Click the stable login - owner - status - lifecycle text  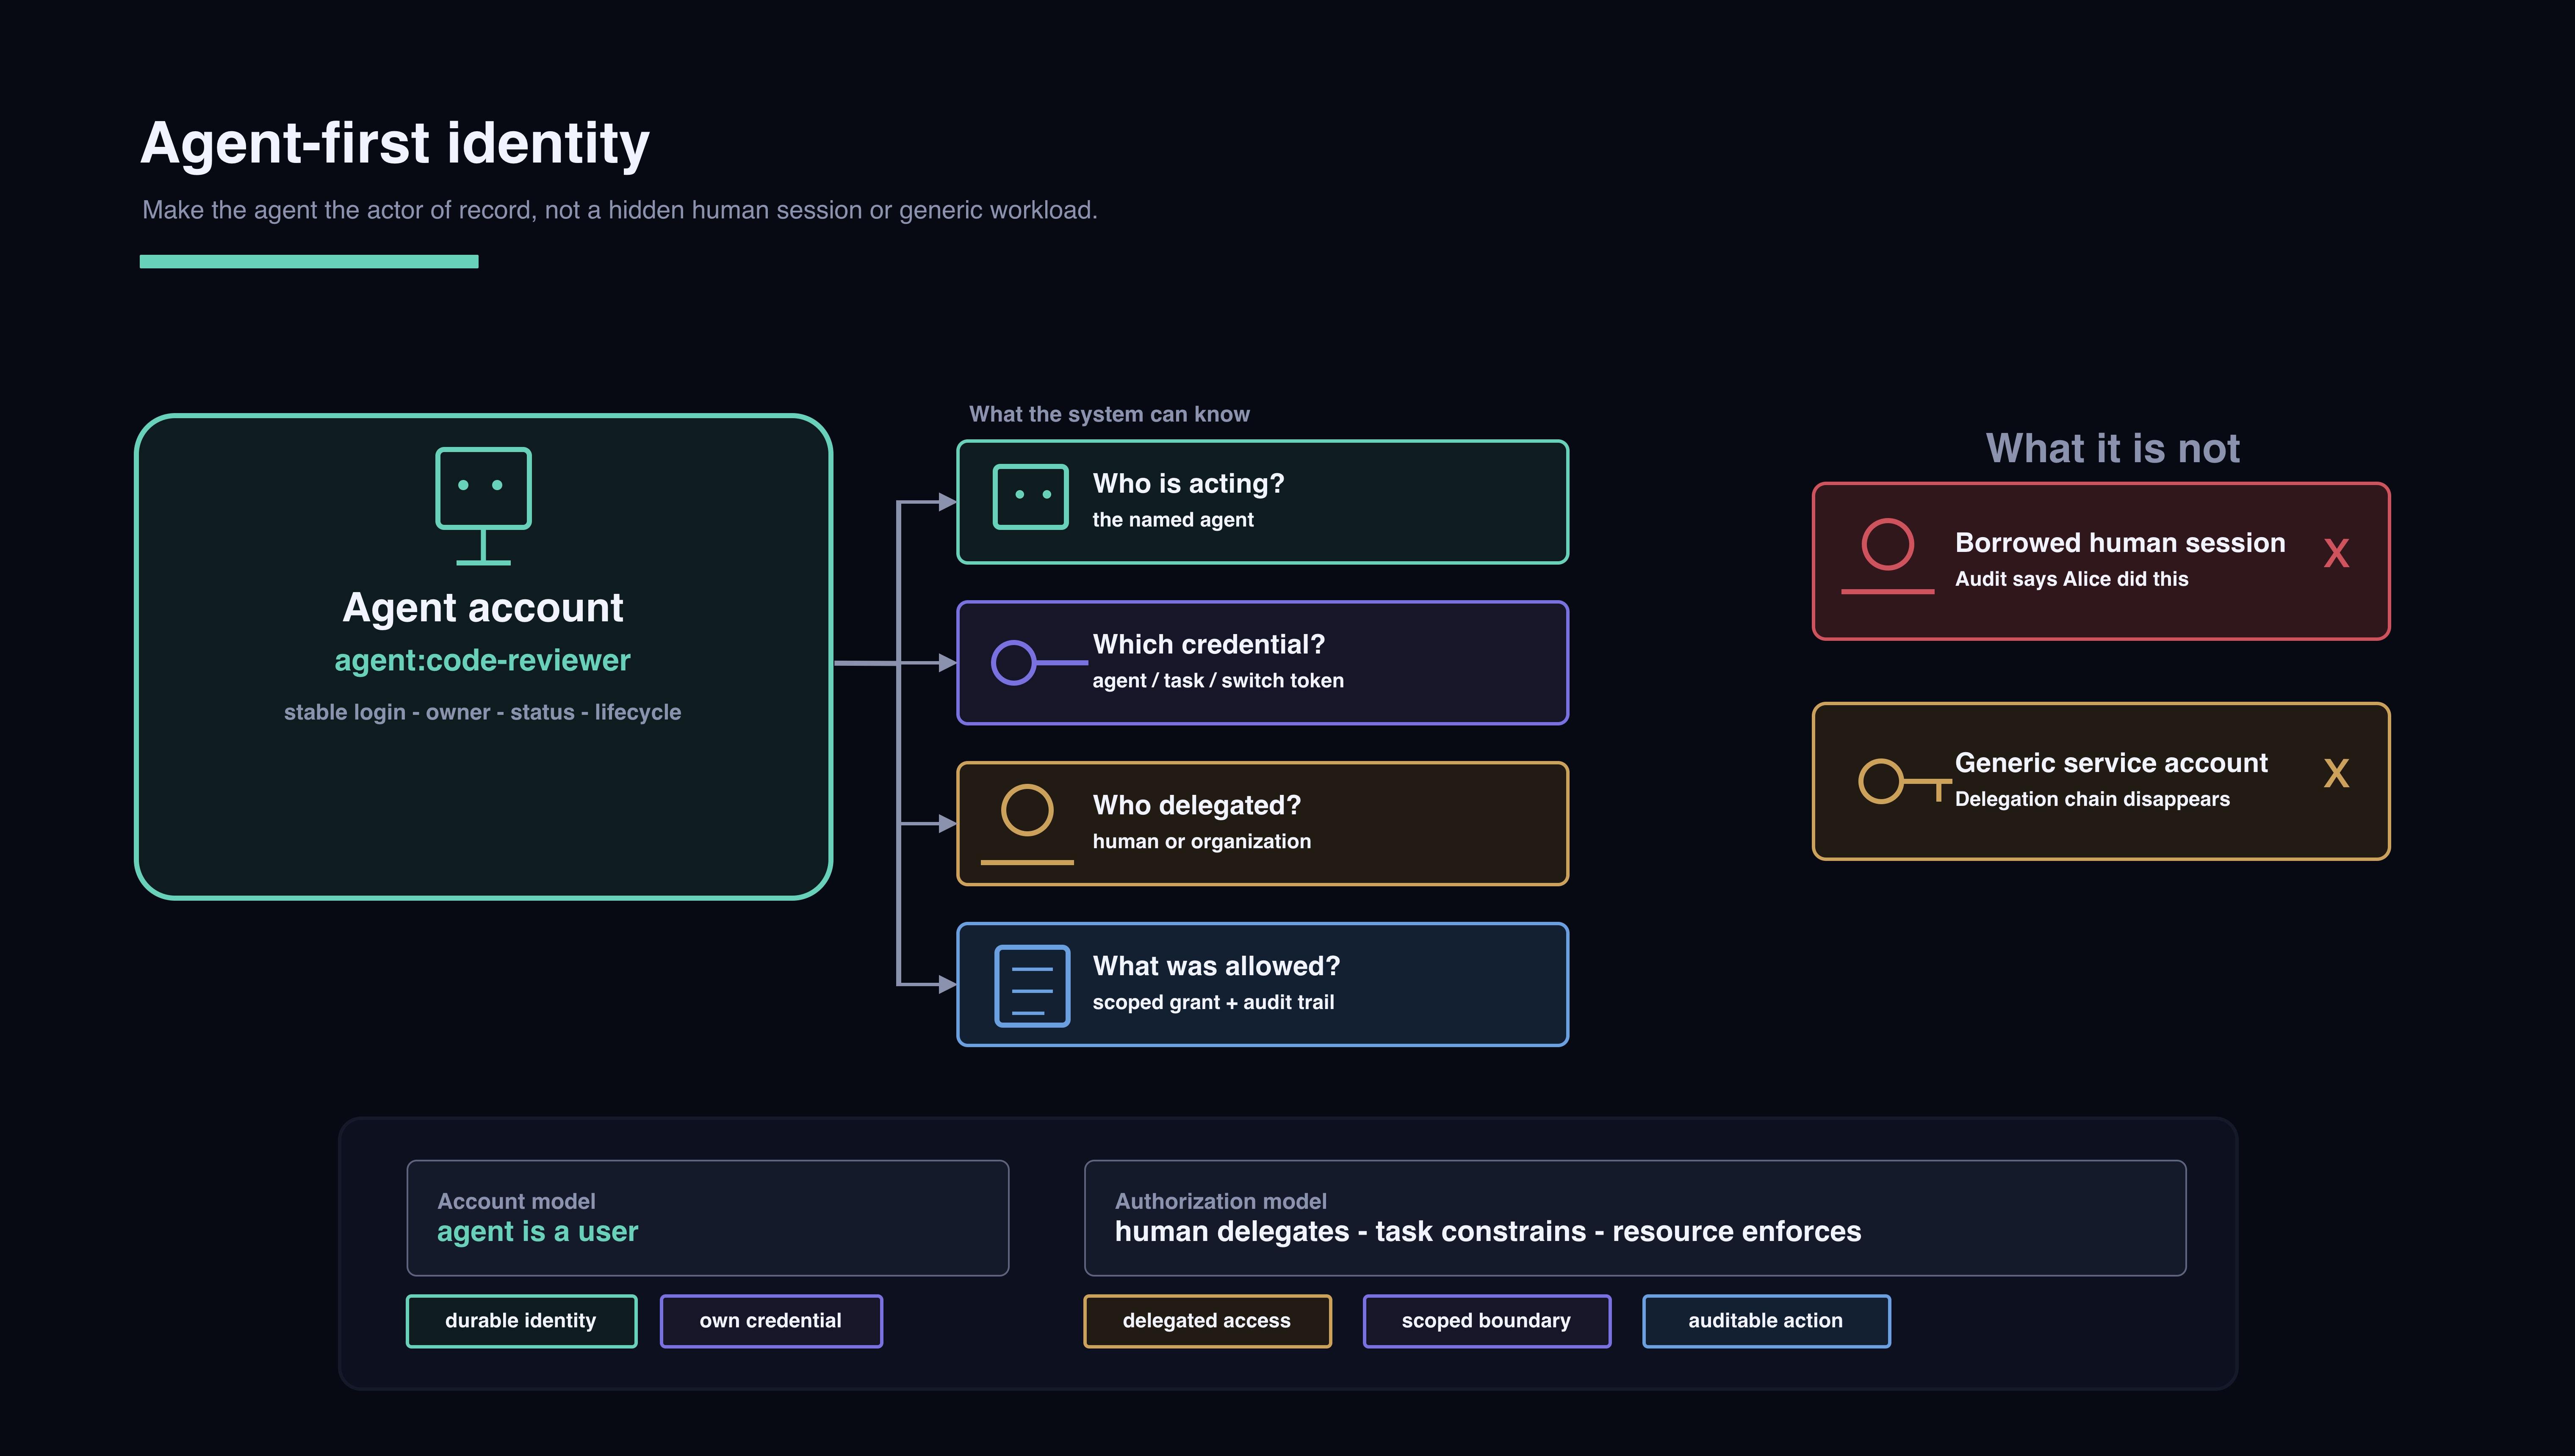(482, 712)
